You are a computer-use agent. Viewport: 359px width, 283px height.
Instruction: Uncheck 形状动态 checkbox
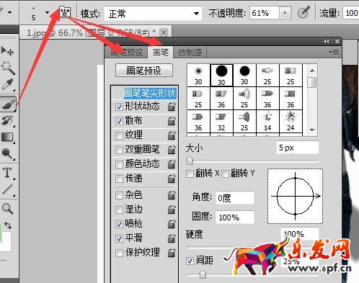[119, 107]
